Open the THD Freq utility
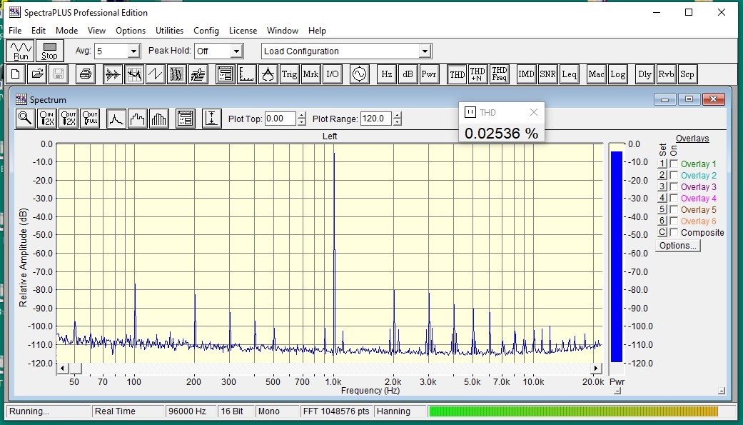 click(x=500, y=74)
